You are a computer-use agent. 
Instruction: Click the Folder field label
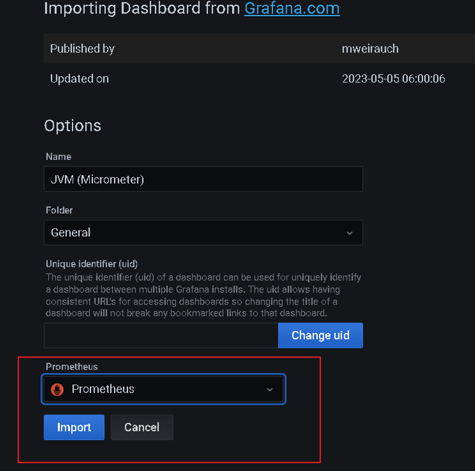click(59, 210)
